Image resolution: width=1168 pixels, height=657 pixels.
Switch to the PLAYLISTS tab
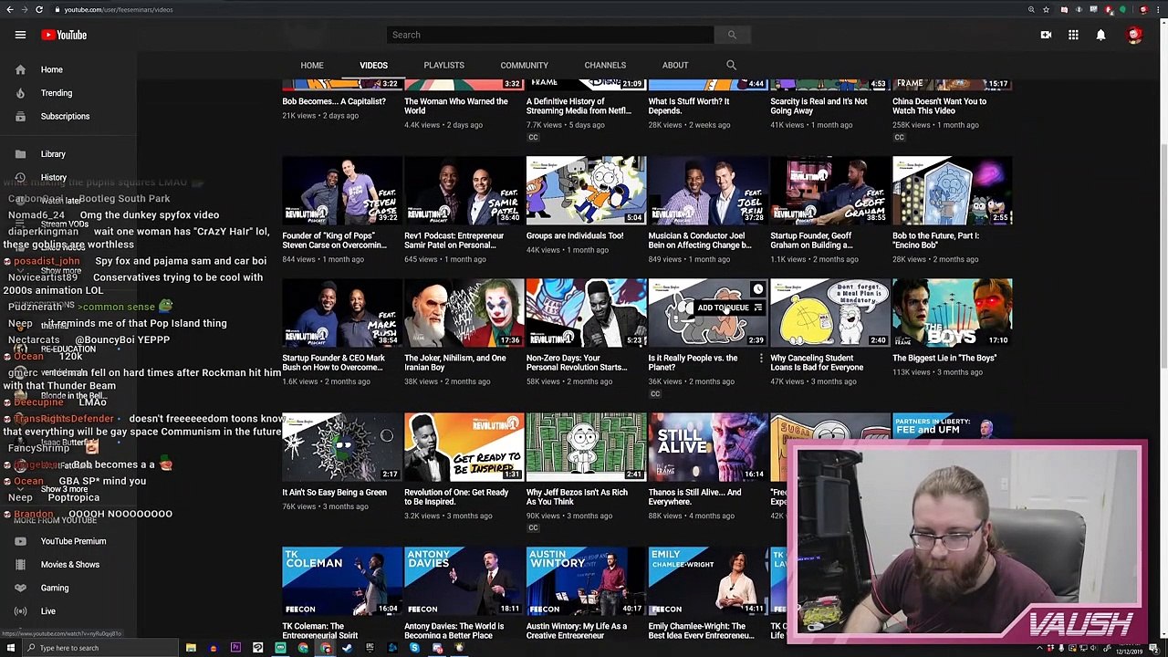click(x=443, y=66)
